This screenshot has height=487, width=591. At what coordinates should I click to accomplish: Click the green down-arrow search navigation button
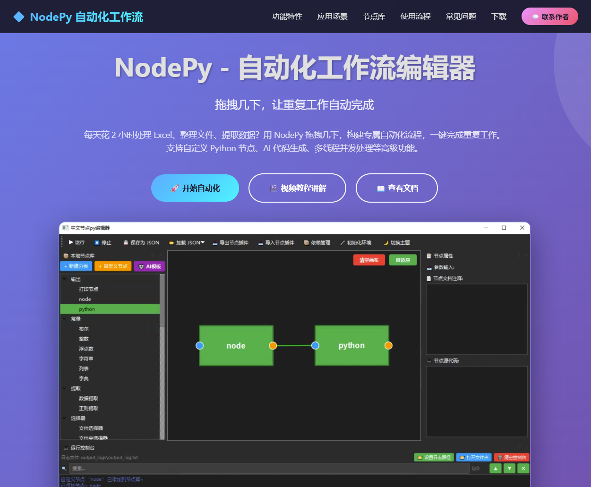coord(509,469)
